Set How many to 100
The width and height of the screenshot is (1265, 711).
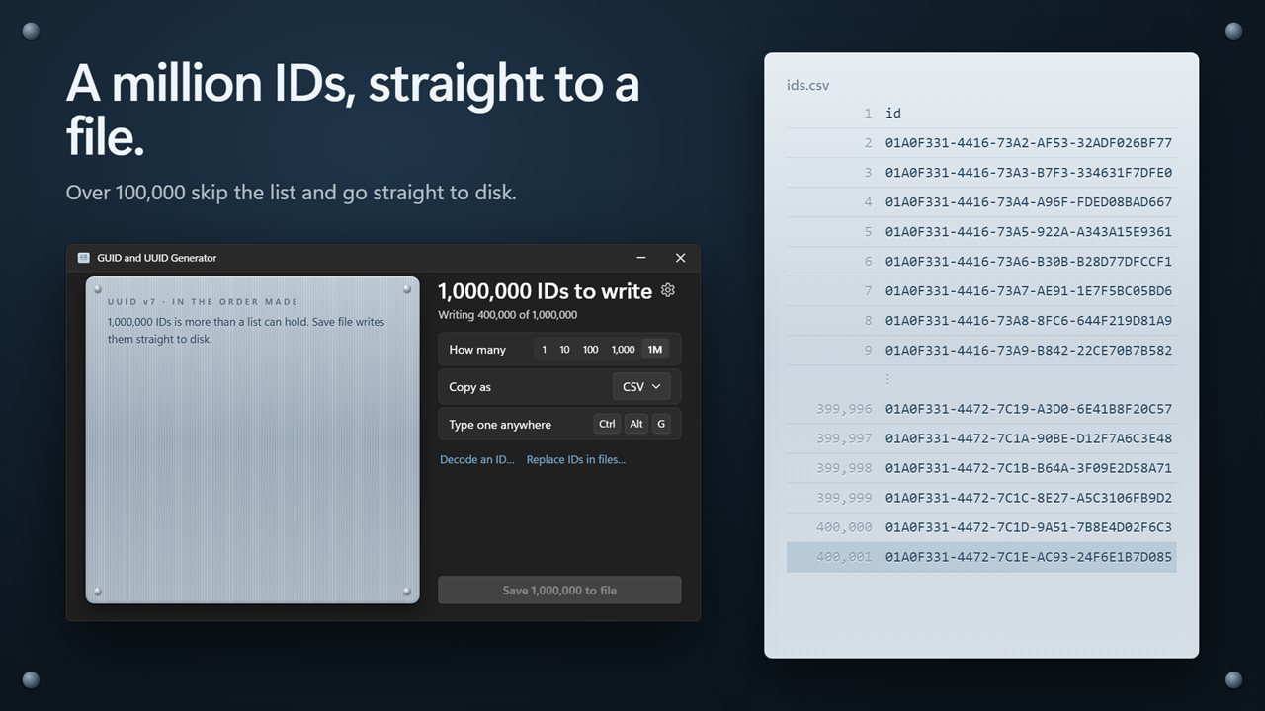[590, 350]
